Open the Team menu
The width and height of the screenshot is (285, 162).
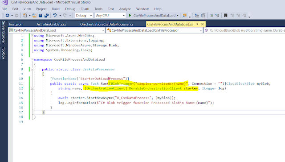click(x=85, y=9)
